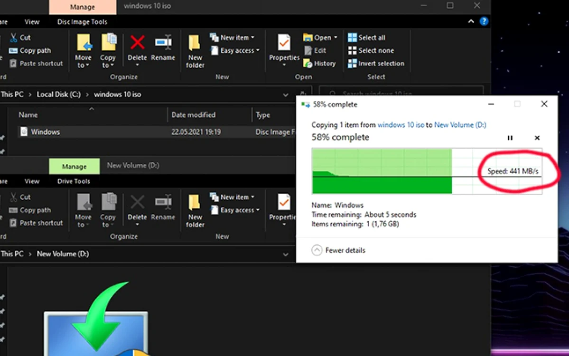Open the View tab in top window
569x356 pixels.
[32, 22]
